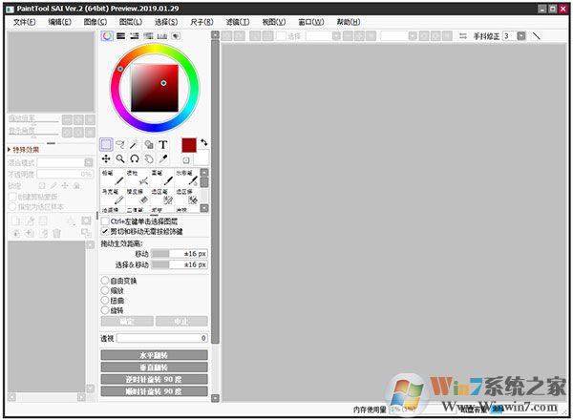Choose the 画笔 brush preset
Screen dimensions: 573x420
[x=162, y=178]
